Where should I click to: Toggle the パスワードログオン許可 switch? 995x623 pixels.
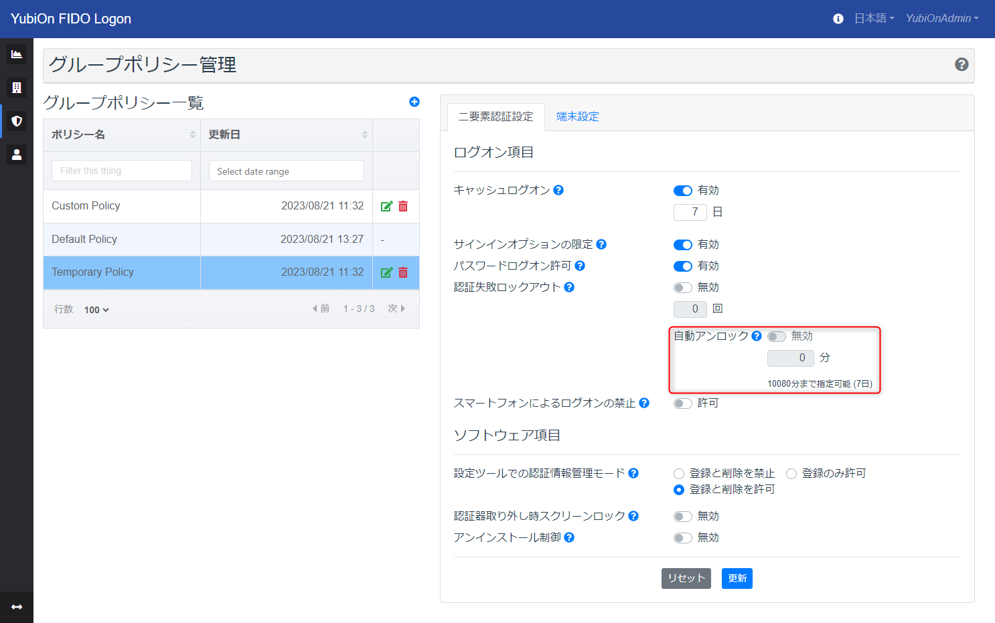coord(682,266)
